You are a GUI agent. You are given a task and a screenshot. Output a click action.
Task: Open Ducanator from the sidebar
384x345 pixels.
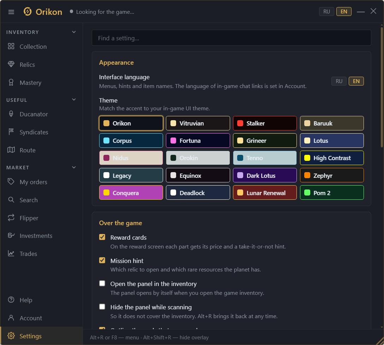41,114
